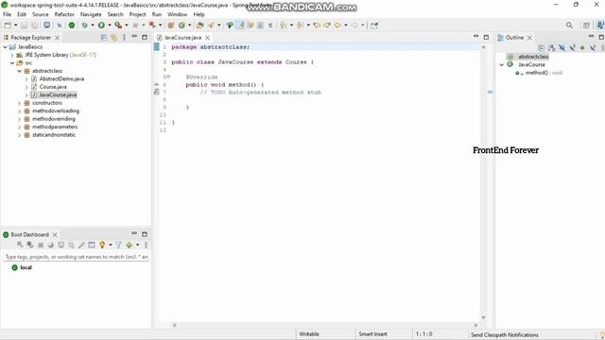This screenshot has width=605, height=340.
Task: Expand the staticandnonstatic package
Action: click(19, 135)
